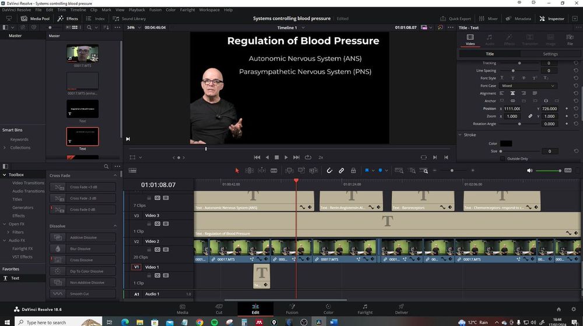This screenshot has width=583, height=326.
Task: Open the Fusion menu in menu bar
Action: coord(155,10)
